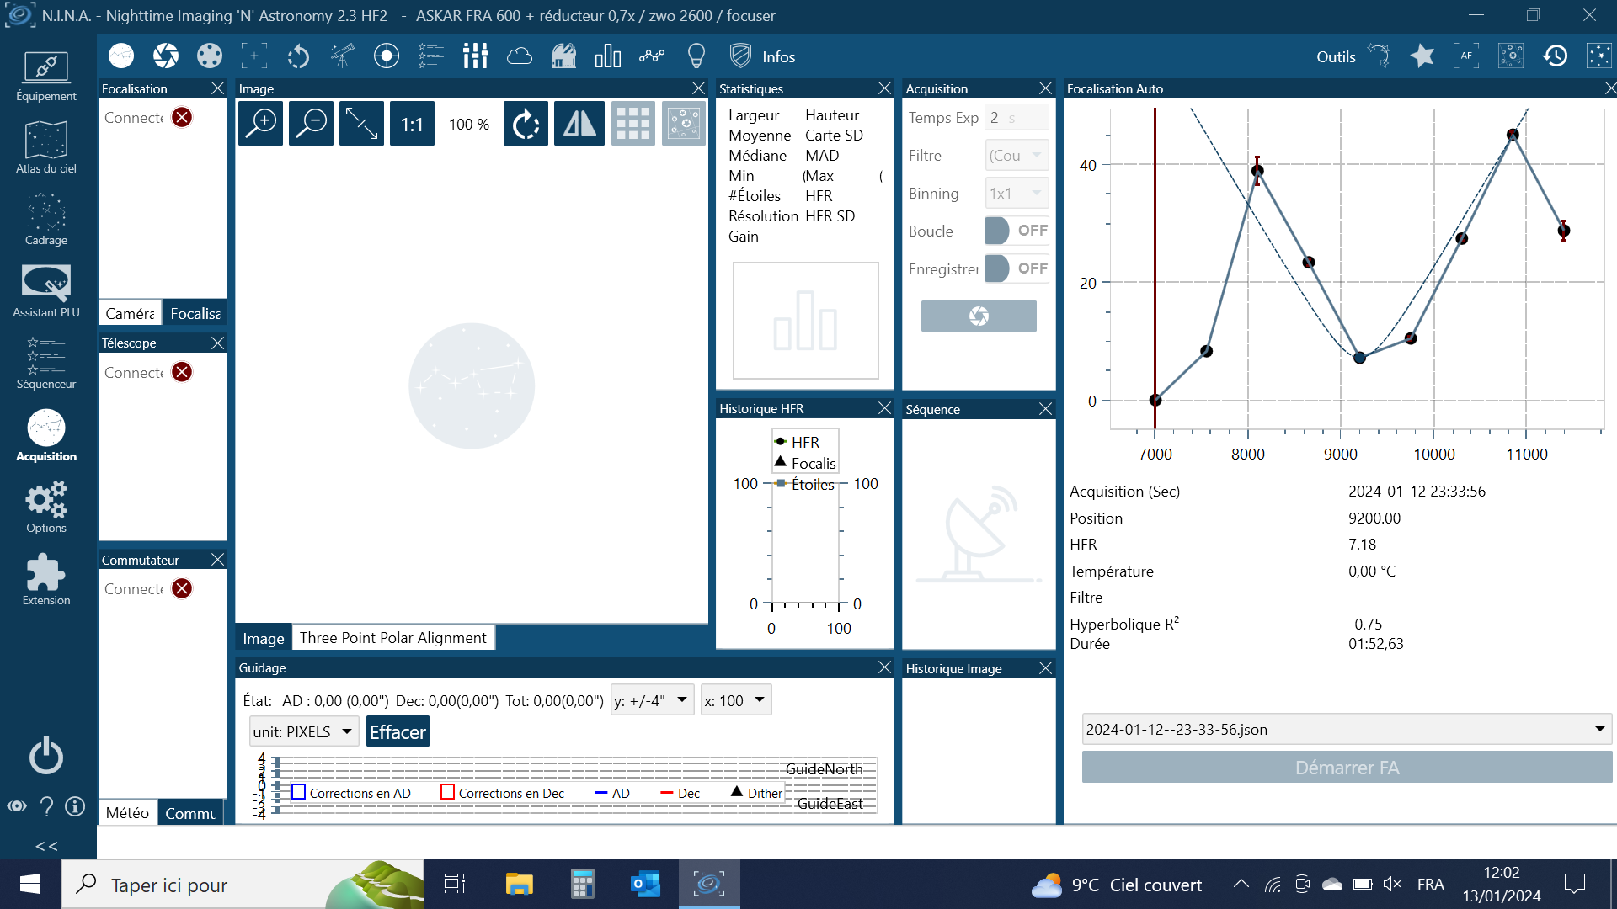This screenshot has height=909, width=1617.
Task: Click the cloud weather toolbar icon
Action: (520, 56)
